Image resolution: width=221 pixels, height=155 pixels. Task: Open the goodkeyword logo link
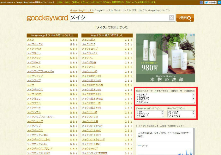pos(47,18)
